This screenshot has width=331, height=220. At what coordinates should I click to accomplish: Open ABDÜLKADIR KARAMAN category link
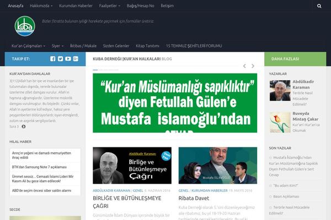pos(111,190)
